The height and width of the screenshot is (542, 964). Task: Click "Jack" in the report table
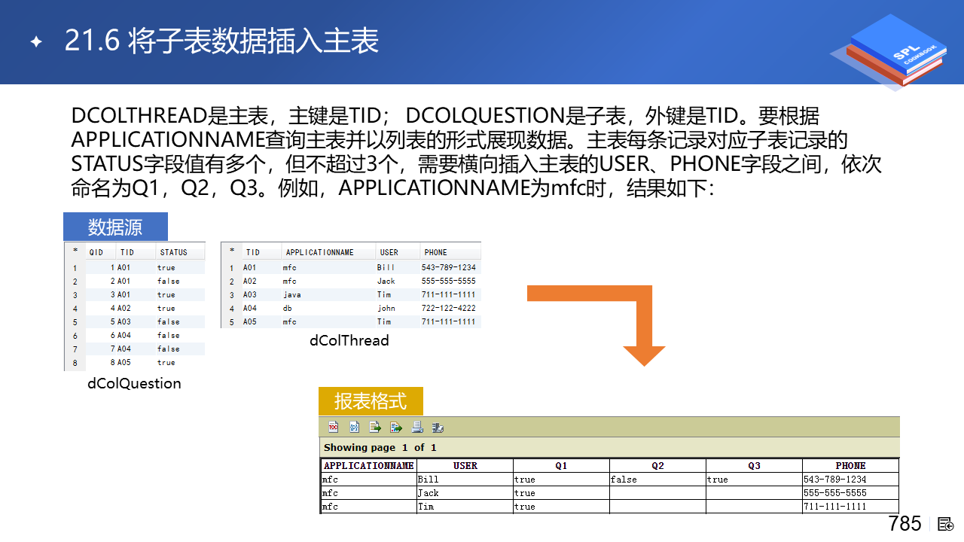click(x=429, y=493)
